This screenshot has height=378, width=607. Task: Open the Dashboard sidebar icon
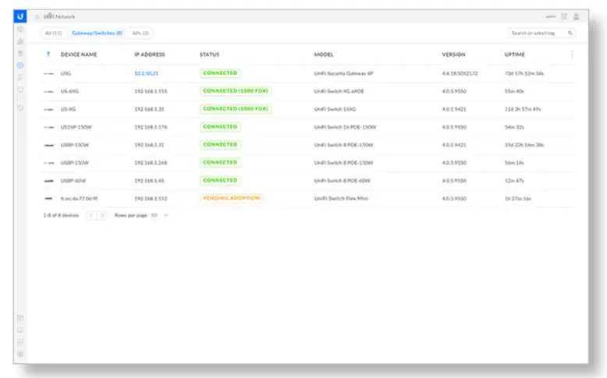(20, 30)
